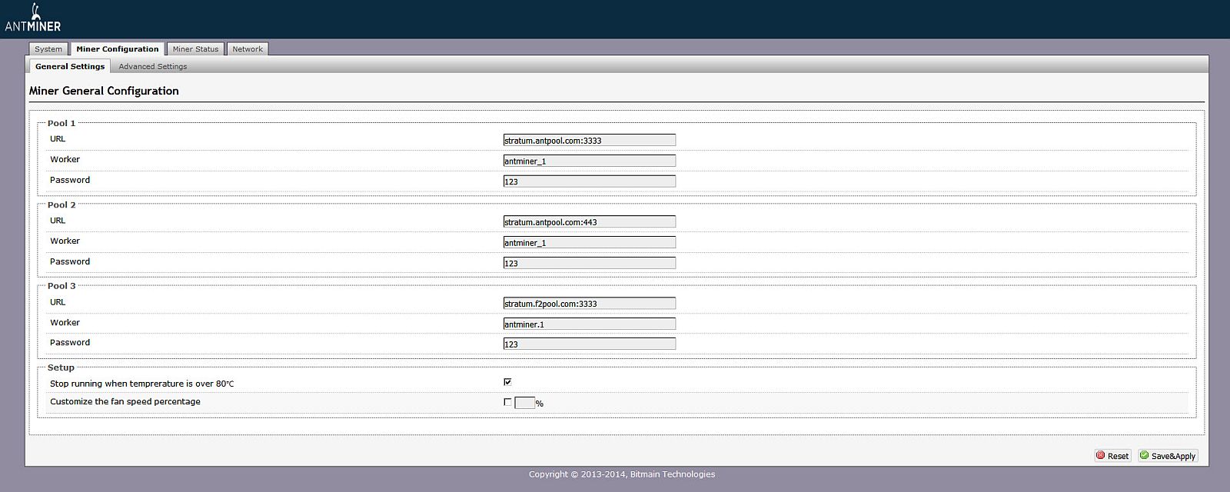Focus the Pool 1 Worker field
The height and width of the screenshot is (492, 1230).
pyautogui.click(x=589, y=161)
